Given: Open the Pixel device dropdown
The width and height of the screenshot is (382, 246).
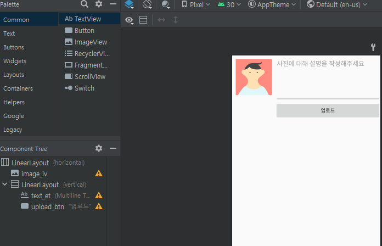Looking at the screenshot, I should tap(196, 4).
